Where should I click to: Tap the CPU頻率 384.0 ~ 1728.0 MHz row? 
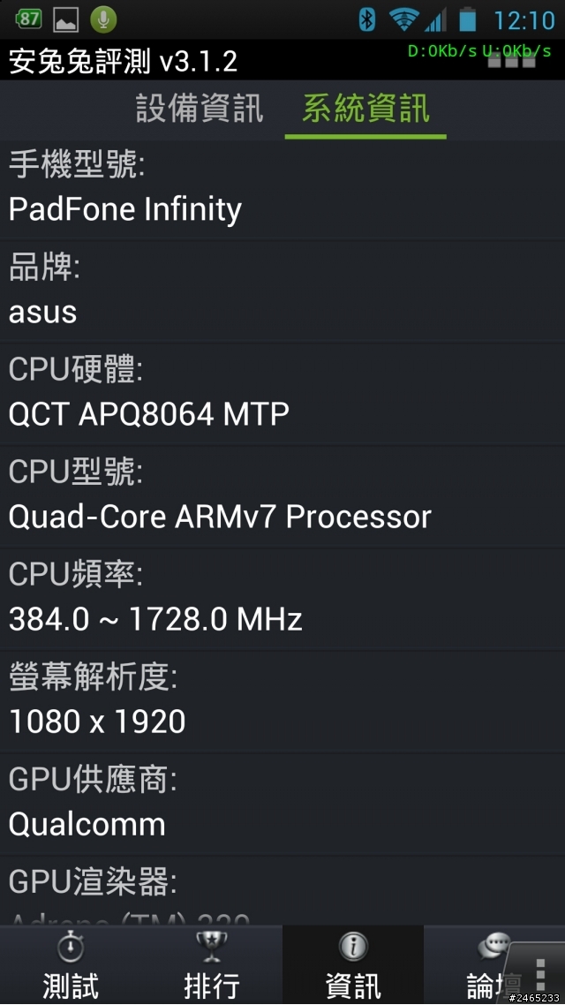point(282,598)
